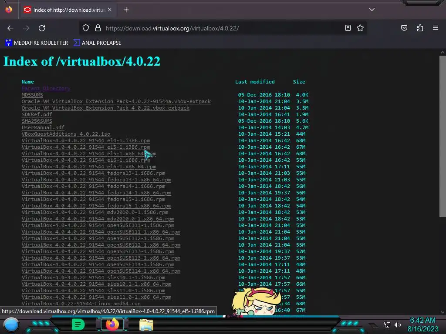Download the openSUSE111-1.x86_64.rpm package
Image resolution: width=446 pixels, height=334 pixels.
click(x=101, y=232)
